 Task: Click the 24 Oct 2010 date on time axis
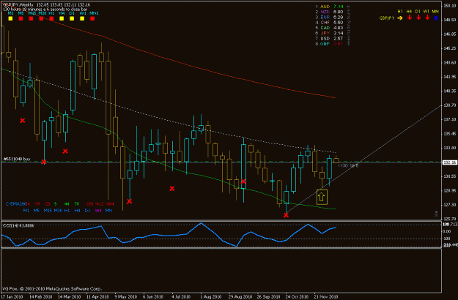(x=297, y=297)
